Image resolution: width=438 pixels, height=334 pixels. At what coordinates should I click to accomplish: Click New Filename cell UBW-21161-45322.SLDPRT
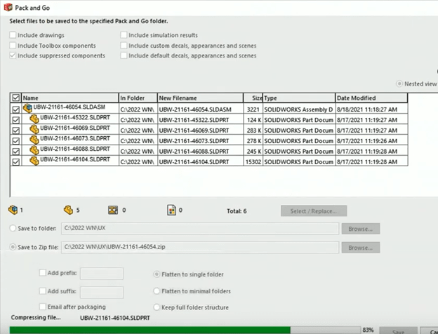200,120
